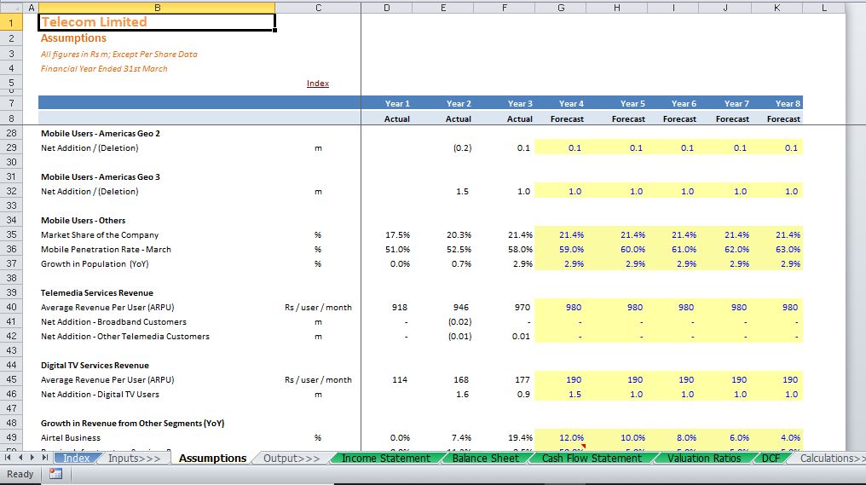Select Year 2 Geo 2 net addition (0.2)
This screenshot has height=485, width=866.
click(443, 148)
